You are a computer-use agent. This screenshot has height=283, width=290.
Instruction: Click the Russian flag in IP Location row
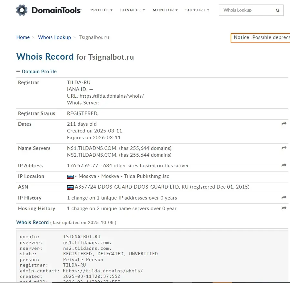click(x=70, y=177)
